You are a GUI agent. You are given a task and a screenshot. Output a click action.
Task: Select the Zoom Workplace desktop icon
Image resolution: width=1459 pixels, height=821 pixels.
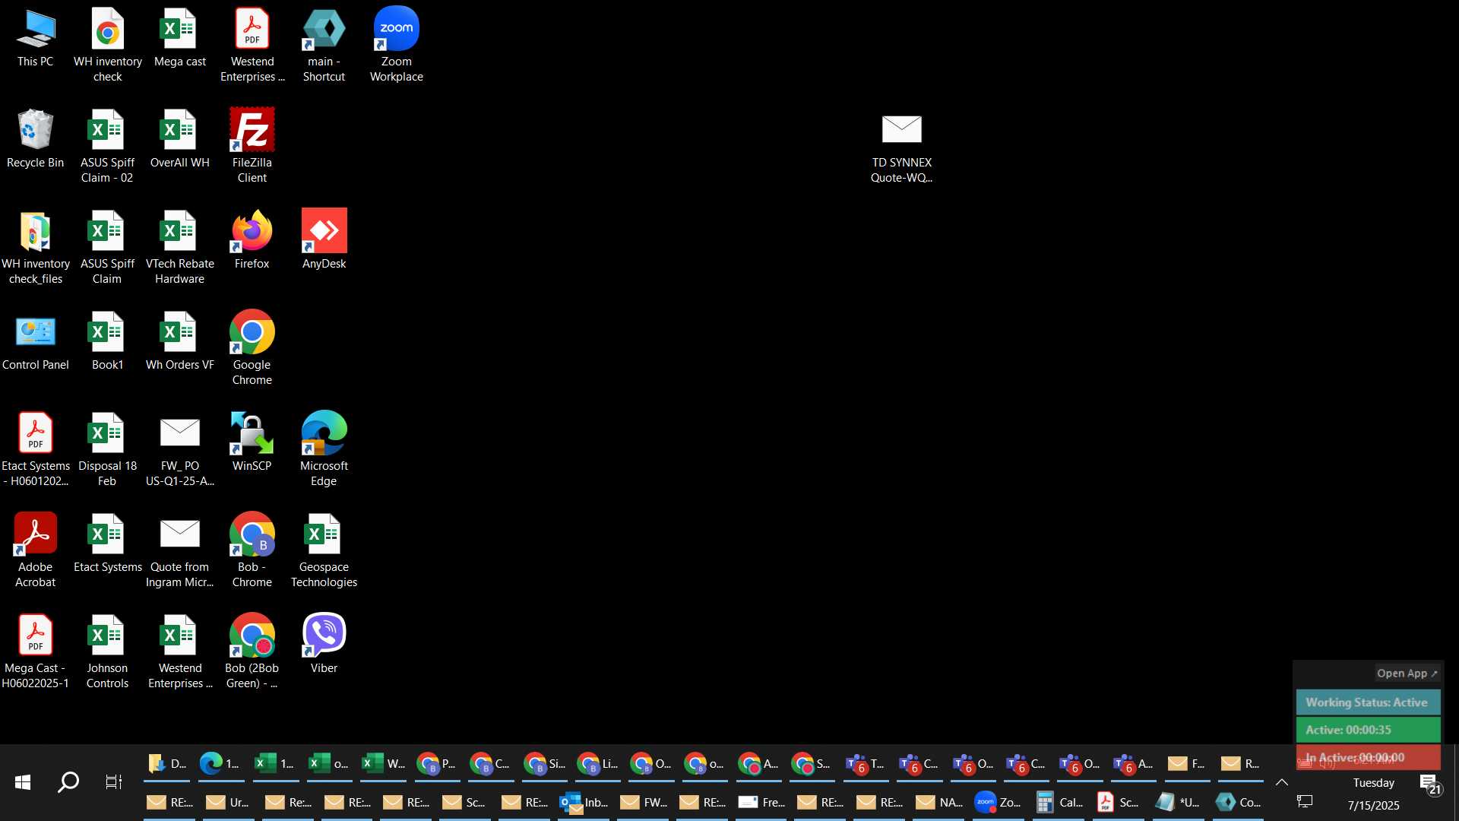tap(397, 44)
